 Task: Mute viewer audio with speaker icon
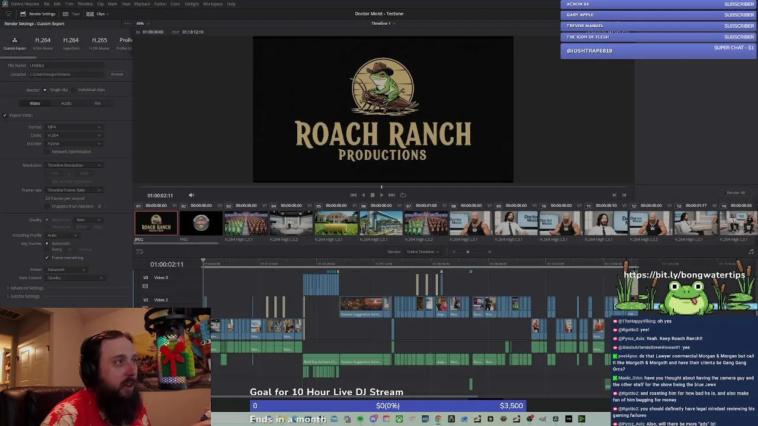click(191, 195)
